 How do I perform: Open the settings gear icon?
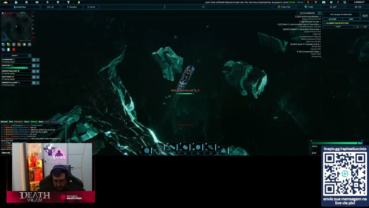click(345, 2)
